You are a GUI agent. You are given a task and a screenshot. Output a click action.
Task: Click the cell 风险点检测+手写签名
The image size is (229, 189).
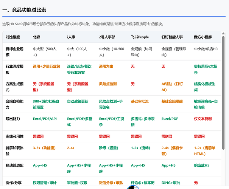click(x=111, y=104)
